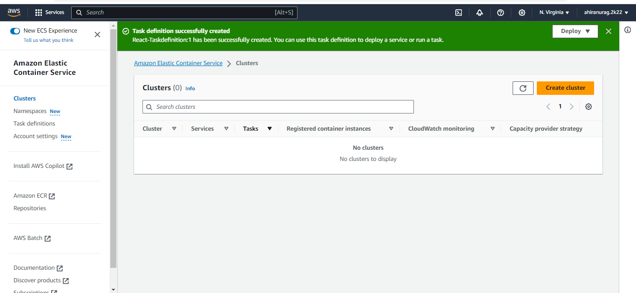The width and height of the screenshot is (636, 293).
Task: Launch the CloudShell terminal icon
Action: [x=459, y=13]
